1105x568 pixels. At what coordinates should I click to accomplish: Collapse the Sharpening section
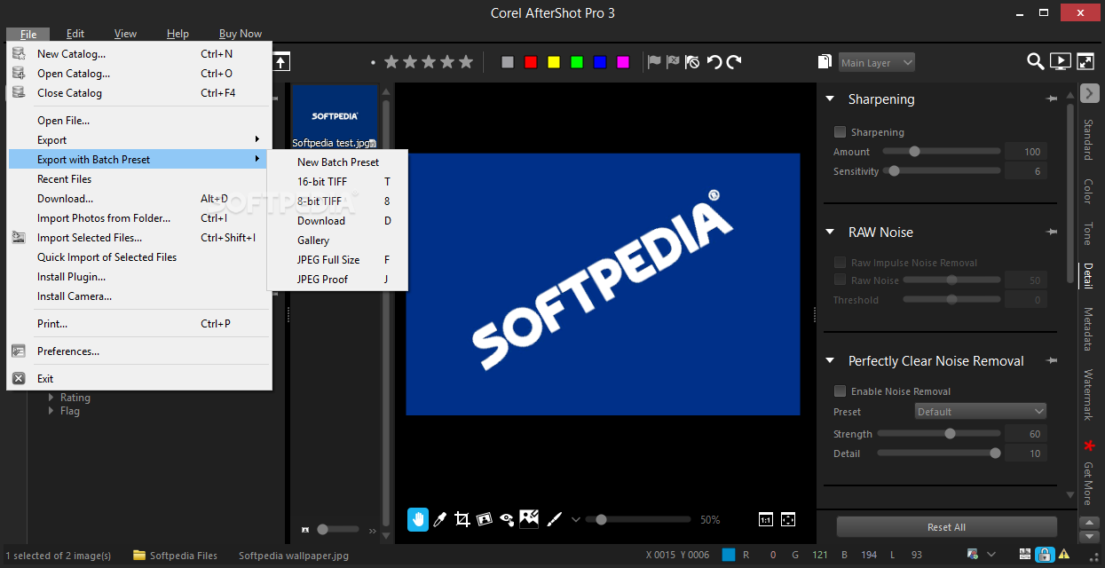(830, 99)
